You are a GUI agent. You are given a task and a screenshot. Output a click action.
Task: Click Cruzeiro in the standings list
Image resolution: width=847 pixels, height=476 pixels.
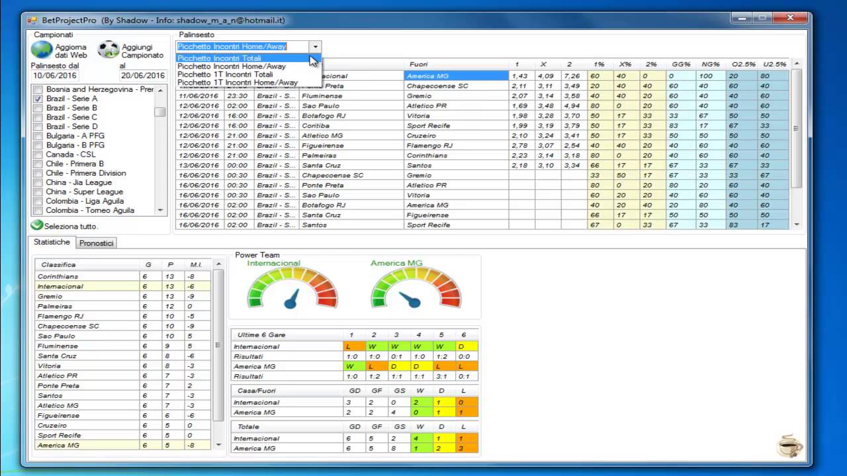(122, 425)
